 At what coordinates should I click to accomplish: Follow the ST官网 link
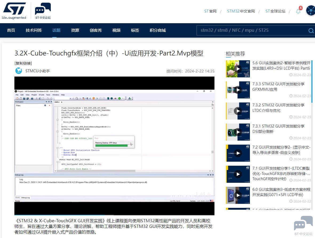(210, 11)
